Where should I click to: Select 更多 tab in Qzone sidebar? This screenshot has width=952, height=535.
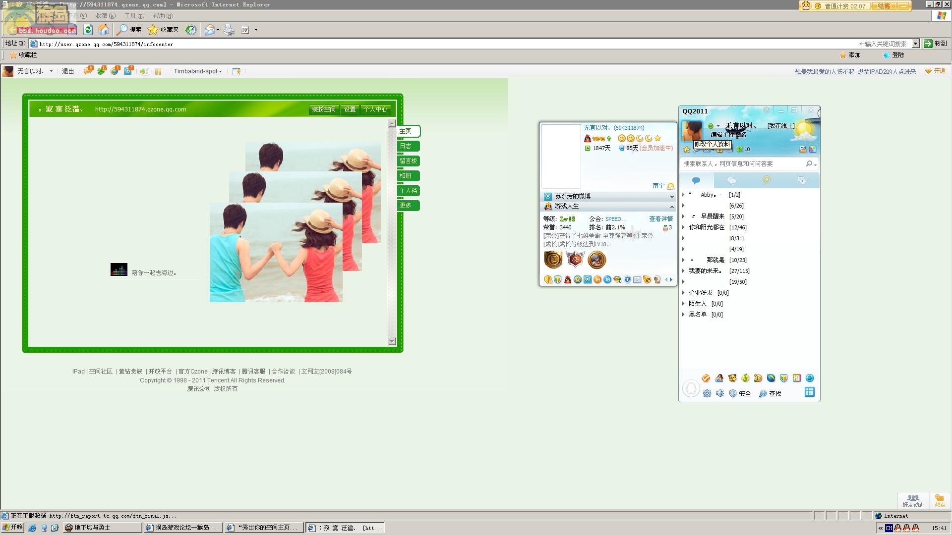tap(409, 206)
